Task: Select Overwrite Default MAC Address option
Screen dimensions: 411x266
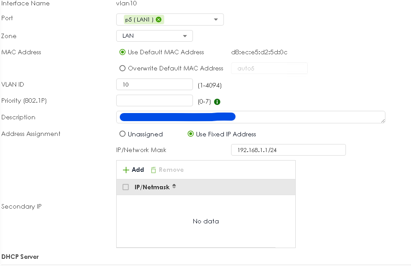Action: coord(122,68)
